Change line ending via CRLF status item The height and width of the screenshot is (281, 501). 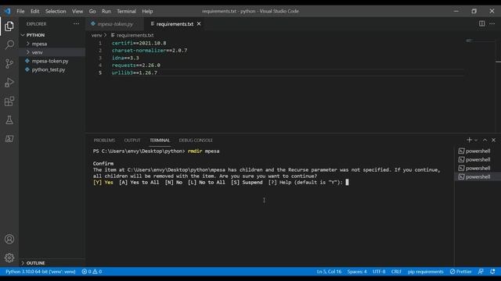pos(396,272)
